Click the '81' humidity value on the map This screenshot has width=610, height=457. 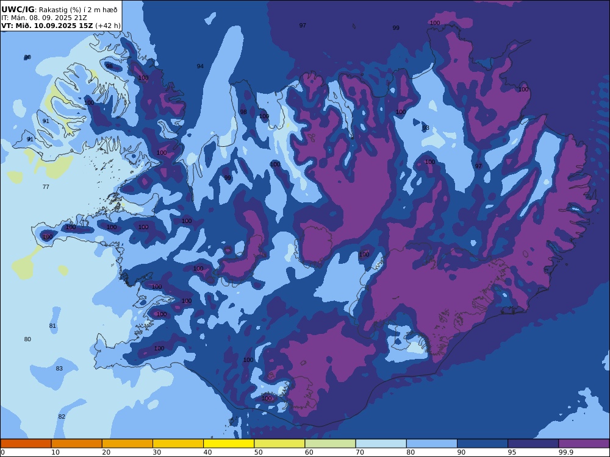52,325
